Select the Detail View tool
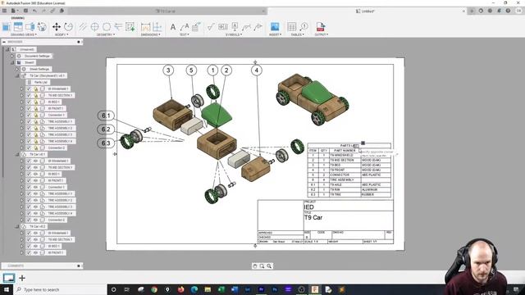 point(42,27)
